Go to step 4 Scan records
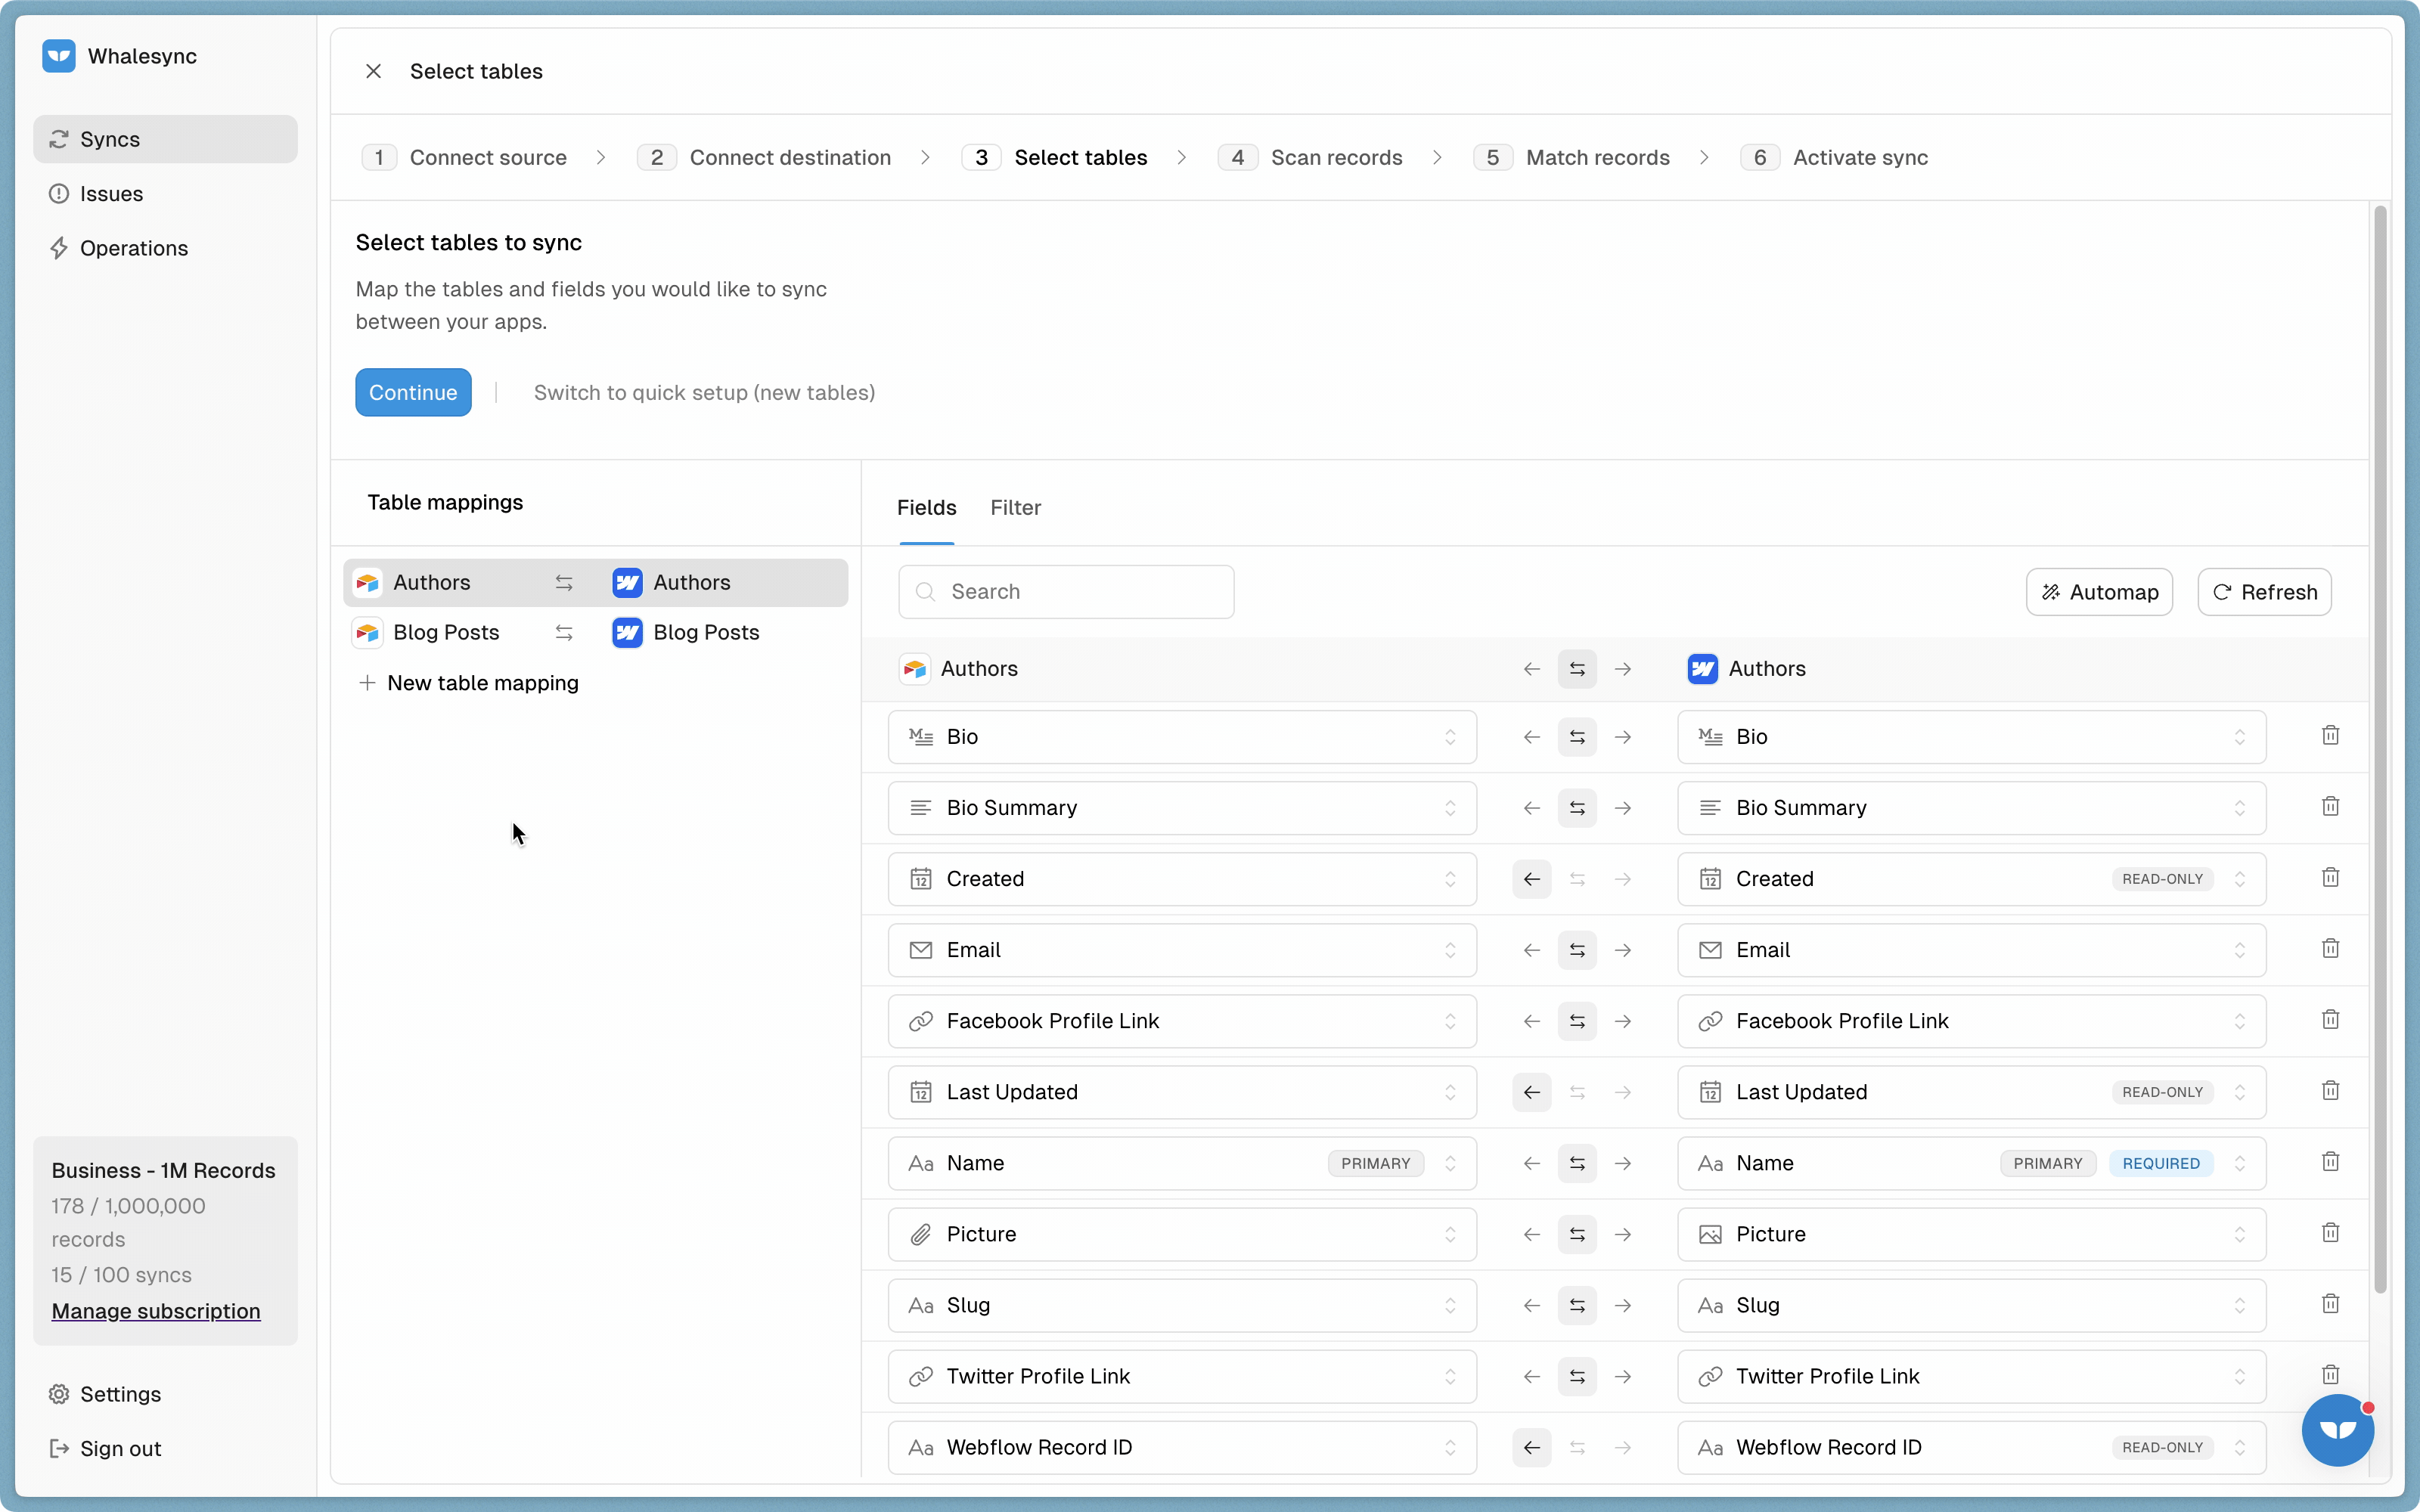This screenshot has width=2420, height=1512. [x=1310, y=157]
